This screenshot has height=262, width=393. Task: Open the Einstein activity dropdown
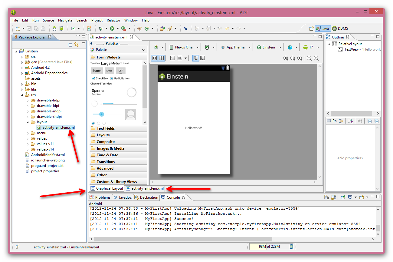tap(269, 47)
